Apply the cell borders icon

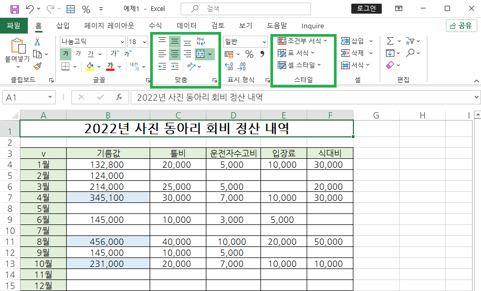pyautogui.click(x=65, y=66)
